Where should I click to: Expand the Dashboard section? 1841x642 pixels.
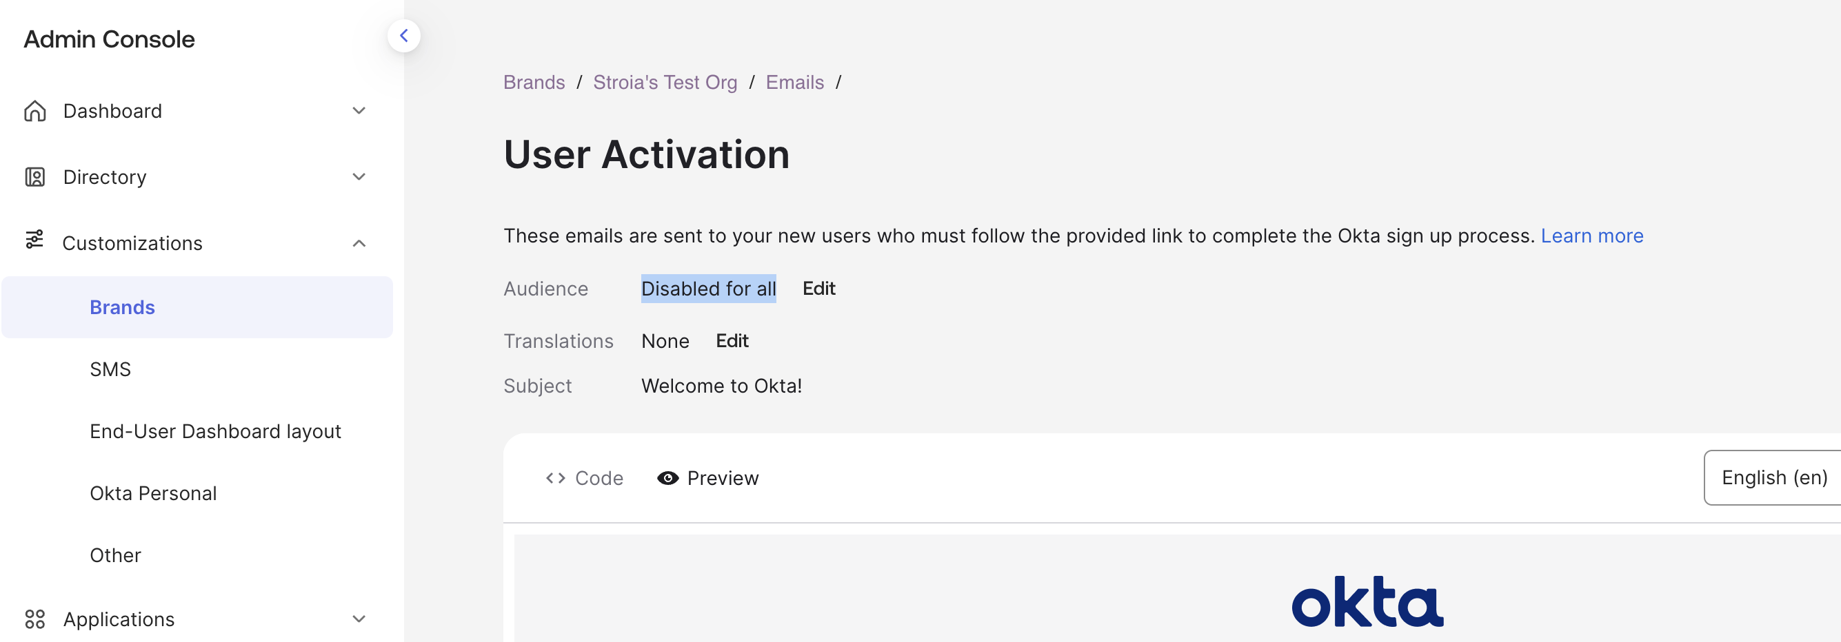[359, 111]
